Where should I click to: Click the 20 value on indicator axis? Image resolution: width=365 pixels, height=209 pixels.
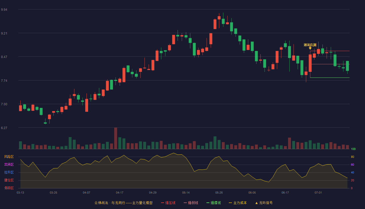352,180
